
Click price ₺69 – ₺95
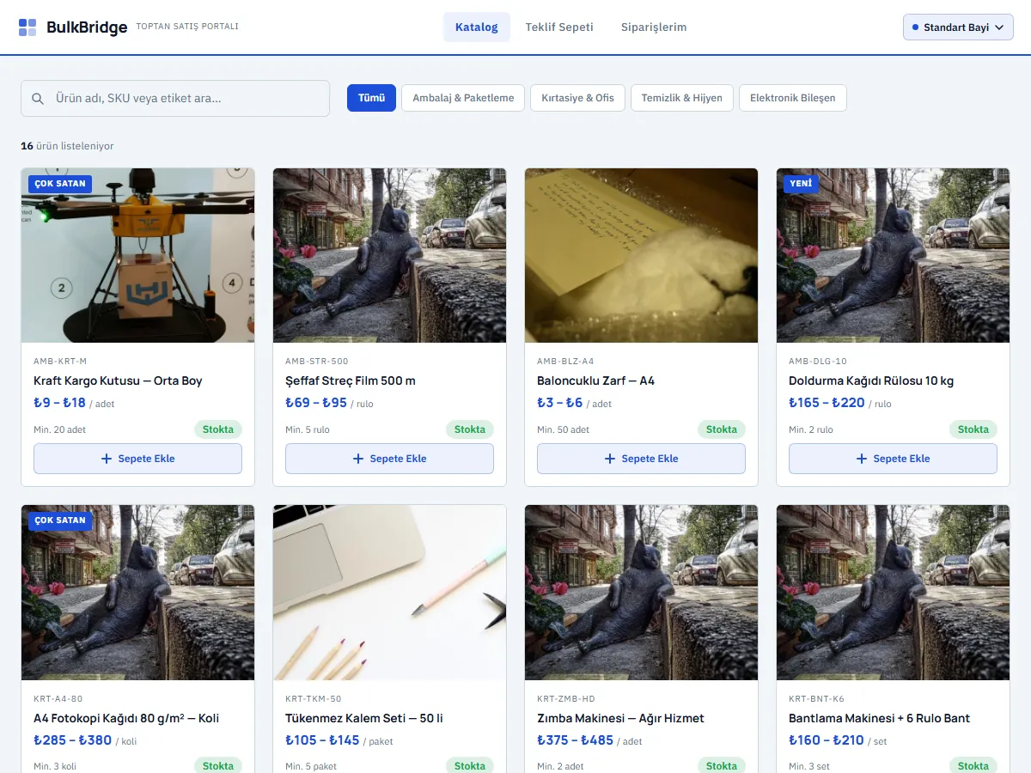coord(316,403)
